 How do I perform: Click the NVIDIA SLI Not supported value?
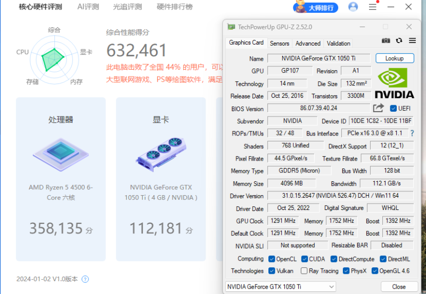pos(298,245)
